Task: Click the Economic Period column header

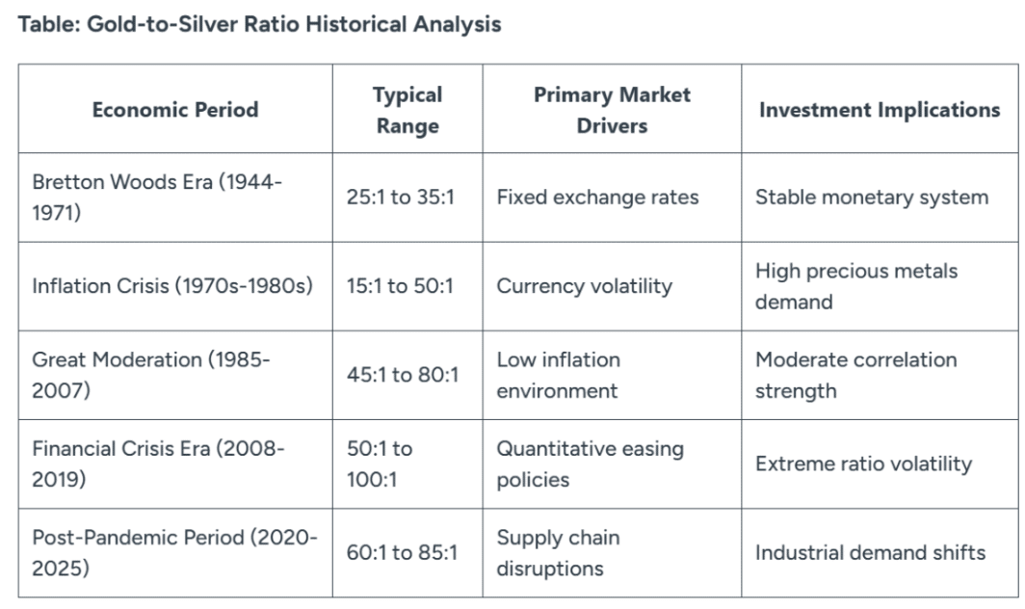Action: pyautogui.click(x=175, y=110)
